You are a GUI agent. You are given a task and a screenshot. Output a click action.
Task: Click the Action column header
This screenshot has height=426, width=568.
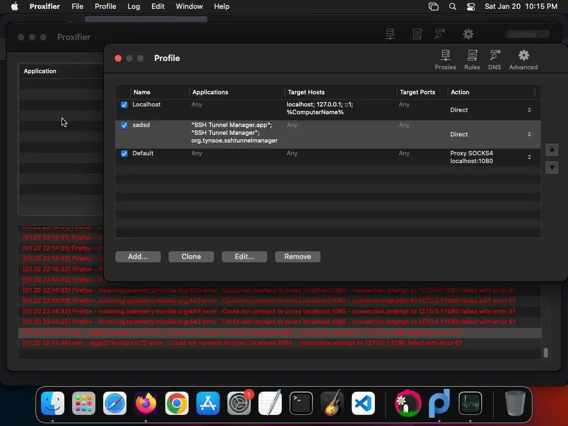point(491,93)
